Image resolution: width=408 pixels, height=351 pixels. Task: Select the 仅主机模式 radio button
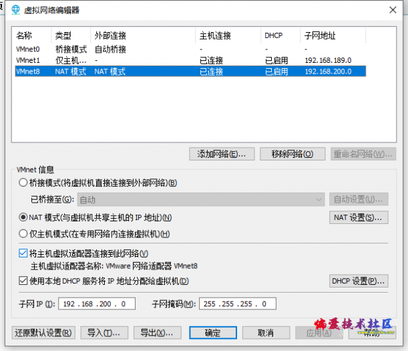(23, 233)
